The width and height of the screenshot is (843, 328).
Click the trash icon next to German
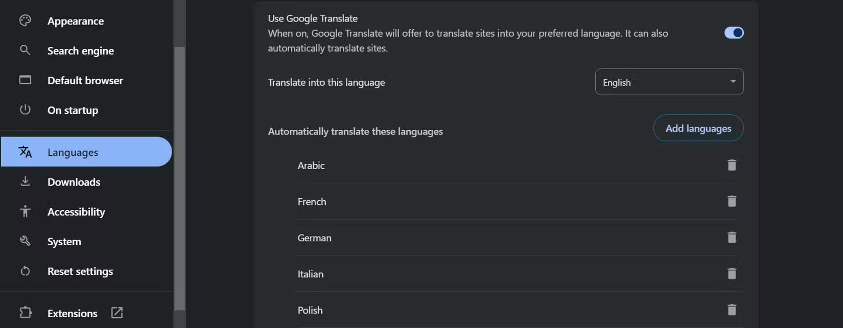click(732, 238)
